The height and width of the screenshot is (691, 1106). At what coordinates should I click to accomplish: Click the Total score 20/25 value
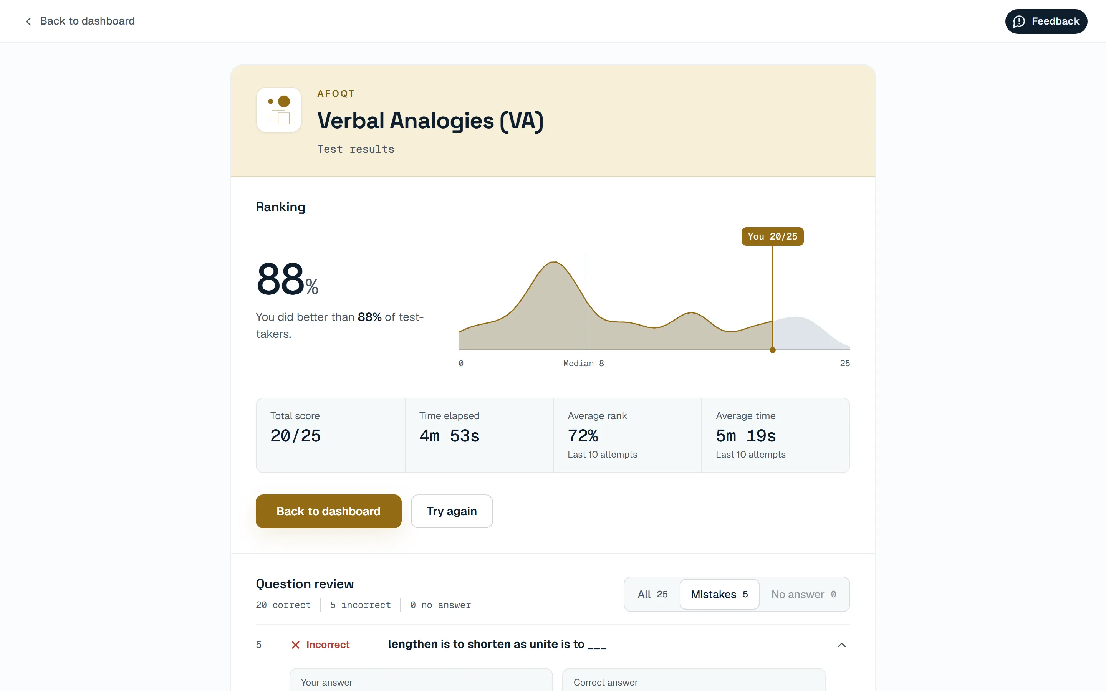[x=295, y=436]
